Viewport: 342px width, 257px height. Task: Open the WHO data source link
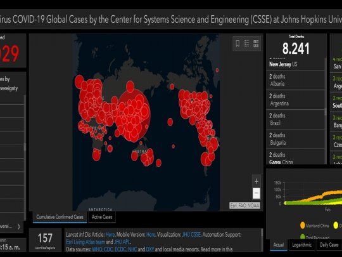[98, 249]
